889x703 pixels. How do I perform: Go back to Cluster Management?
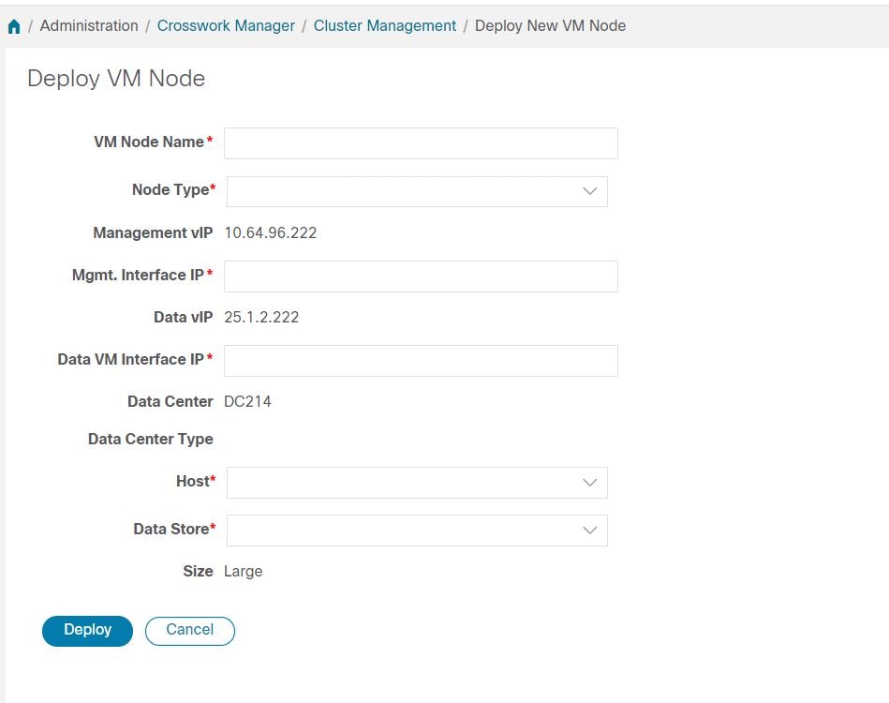[384, 25]
